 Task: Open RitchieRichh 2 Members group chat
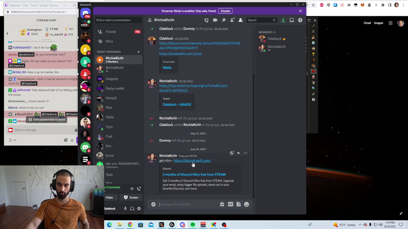[119, 60]
